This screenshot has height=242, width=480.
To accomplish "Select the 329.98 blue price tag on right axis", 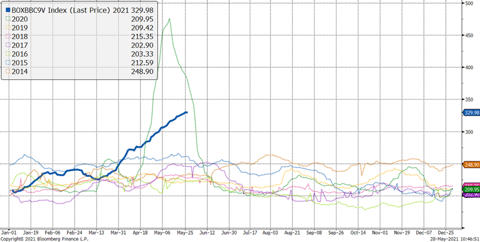I will (470, 112).
